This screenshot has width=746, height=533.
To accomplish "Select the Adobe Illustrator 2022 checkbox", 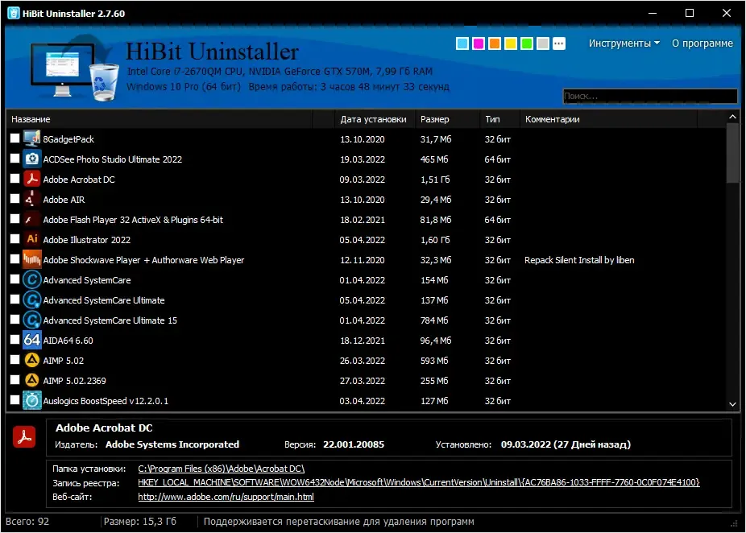I will [15, 238].
